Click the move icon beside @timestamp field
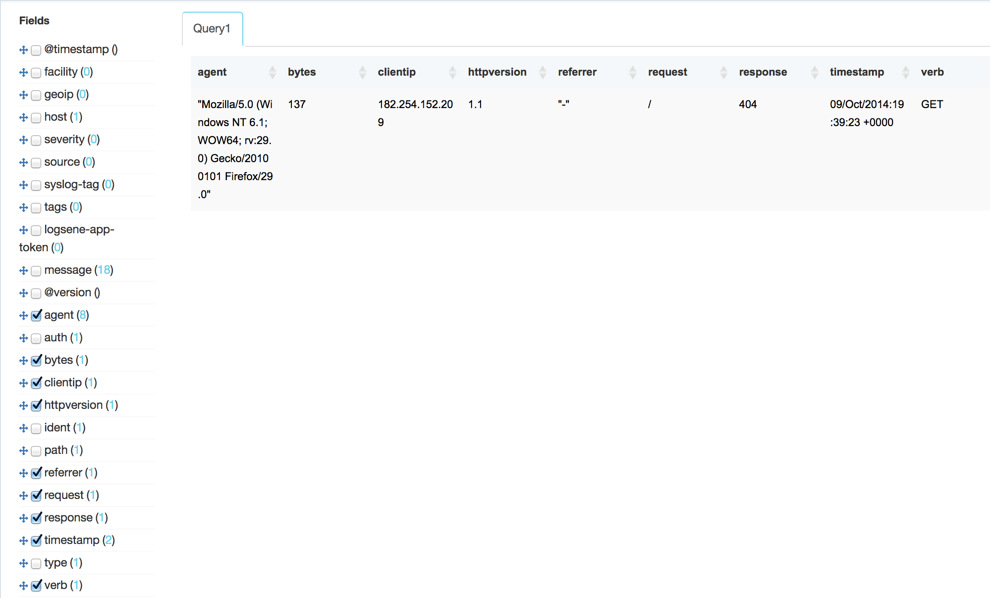 (23, 50)
